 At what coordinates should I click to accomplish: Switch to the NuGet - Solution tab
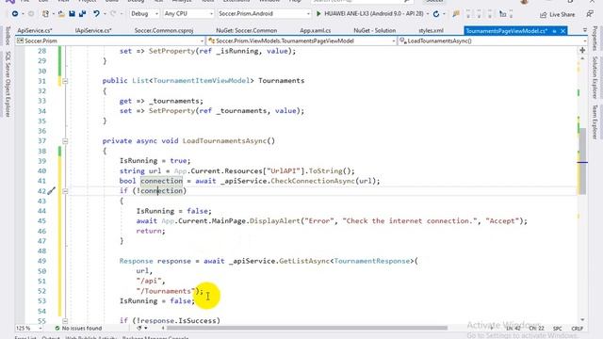pos(375,30)
